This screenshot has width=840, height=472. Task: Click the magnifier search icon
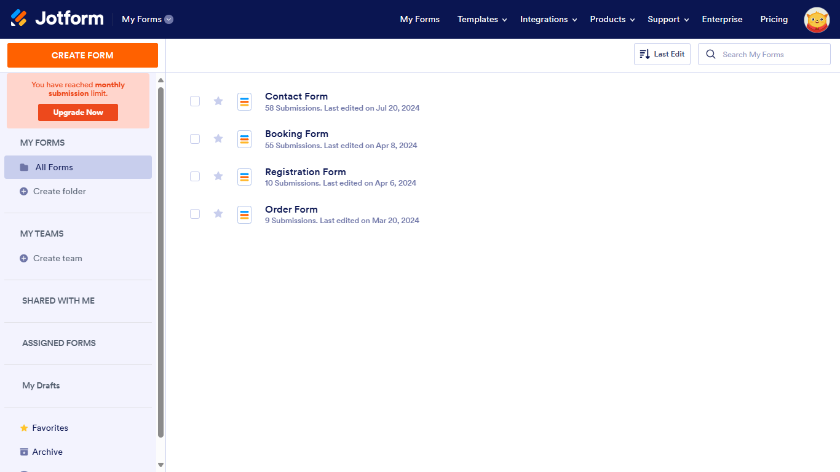[x=711, y=54]
